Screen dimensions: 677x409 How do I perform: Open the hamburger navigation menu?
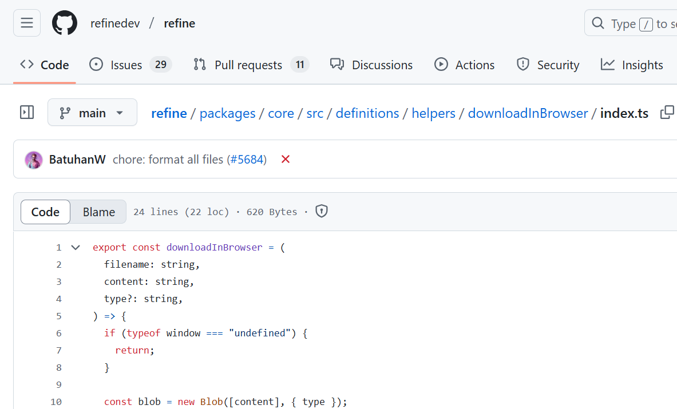tap(27, 23)
